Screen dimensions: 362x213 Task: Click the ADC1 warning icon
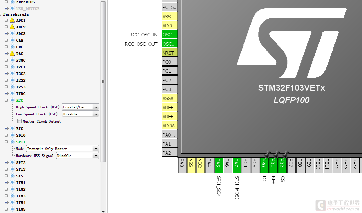click(x=12, y=20)
